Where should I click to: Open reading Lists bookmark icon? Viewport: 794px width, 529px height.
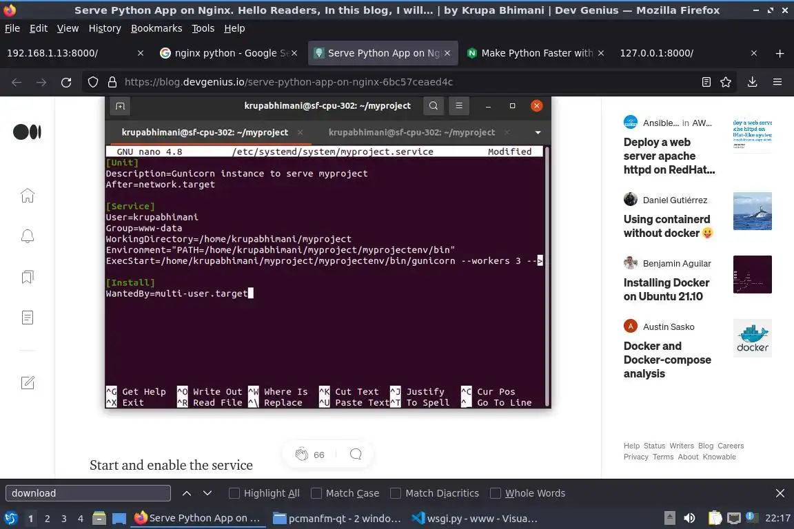[x=28, y=276]
